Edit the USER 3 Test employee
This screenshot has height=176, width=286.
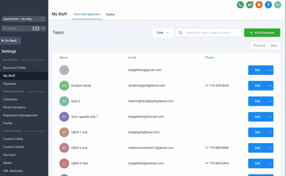point(257,163)
